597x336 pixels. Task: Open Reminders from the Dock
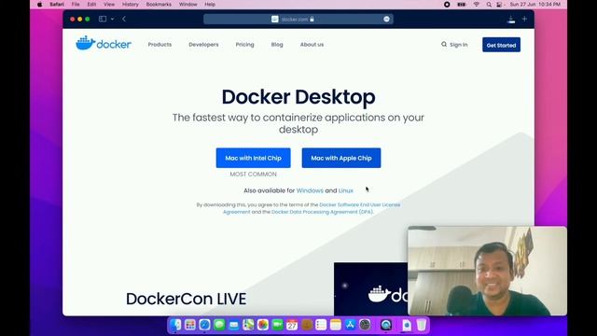point(321,325)
